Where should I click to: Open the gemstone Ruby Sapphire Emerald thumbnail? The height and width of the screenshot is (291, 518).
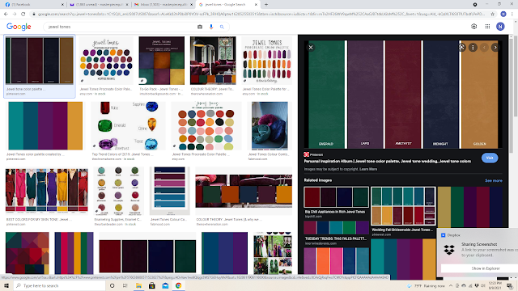[x=128, y=126]
